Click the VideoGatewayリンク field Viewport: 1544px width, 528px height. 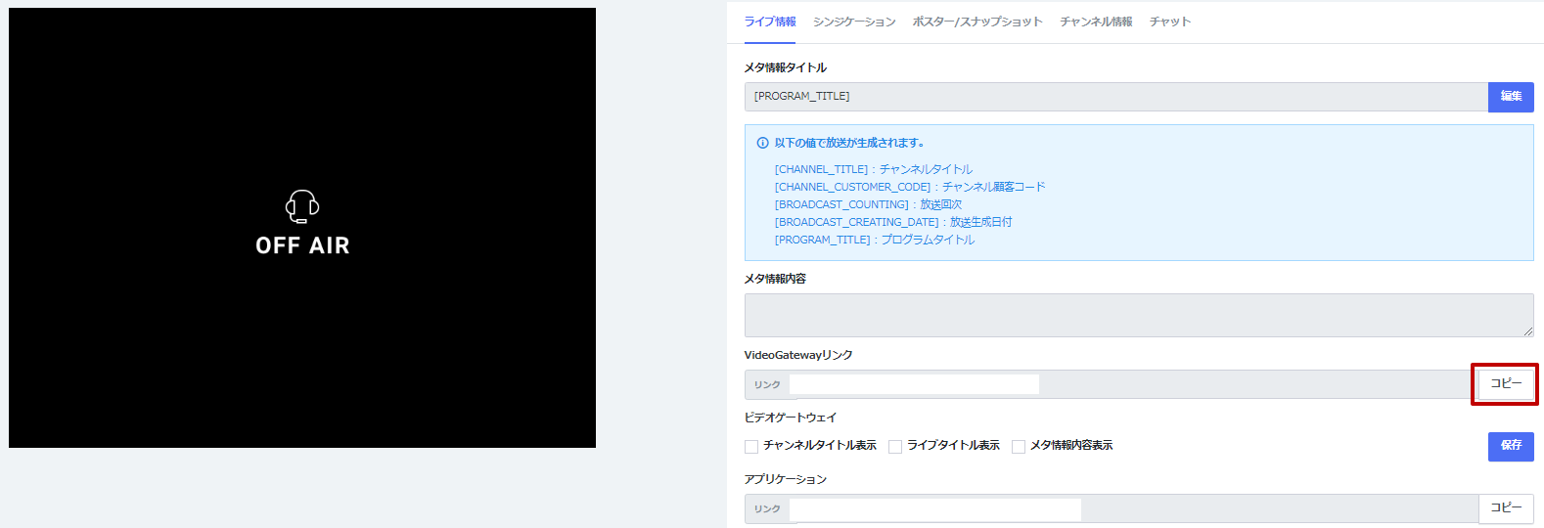(x=1111, y=384)
